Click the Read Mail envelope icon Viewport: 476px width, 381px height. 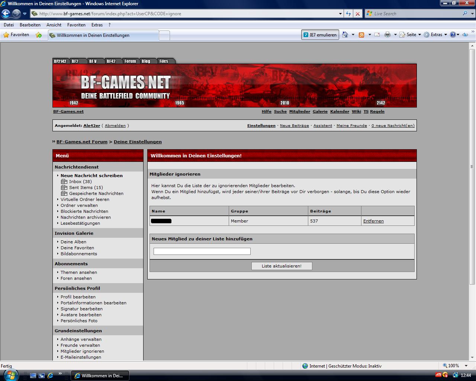pos(377,35)
